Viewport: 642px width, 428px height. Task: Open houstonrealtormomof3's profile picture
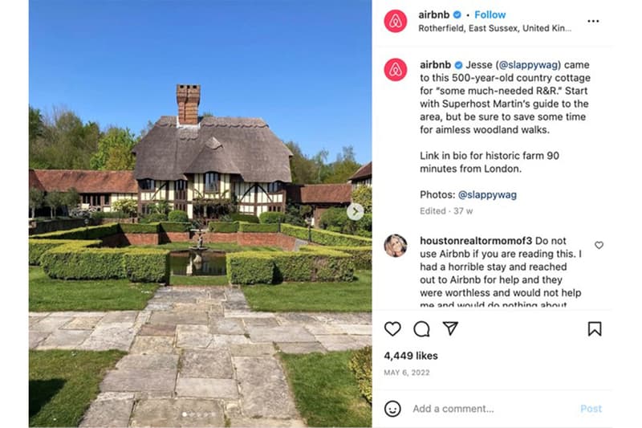tap(396, 246)
